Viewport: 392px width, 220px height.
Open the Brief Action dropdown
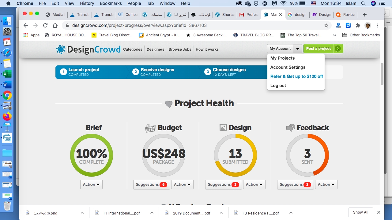pos(91,185)
